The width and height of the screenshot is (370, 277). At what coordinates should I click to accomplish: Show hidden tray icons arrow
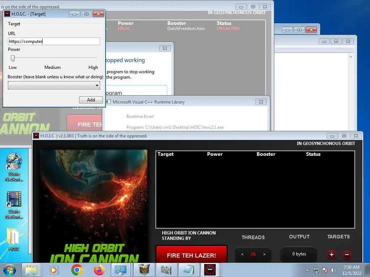[307, 270]
